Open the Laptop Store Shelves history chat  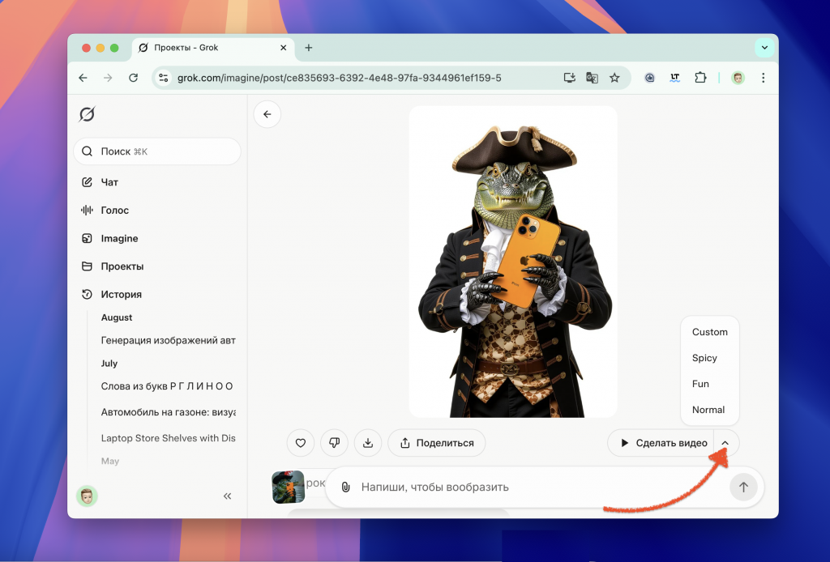pyautogui.click(x=168, y=438)
